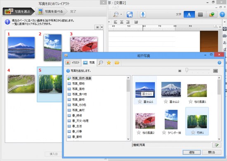Click the help icon in 絵や写真 dialog
The width and height of the screenshot is (227, 161).
click(x=219, y=63)
